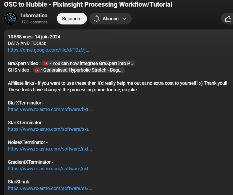Click the 10 588 vues view count

point(19,37)
